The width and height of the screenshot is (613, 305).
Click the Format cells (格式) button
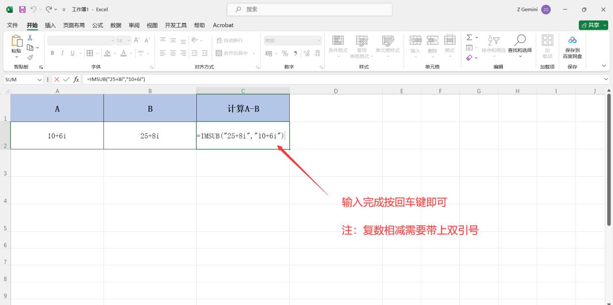click(x=450, y=46)
